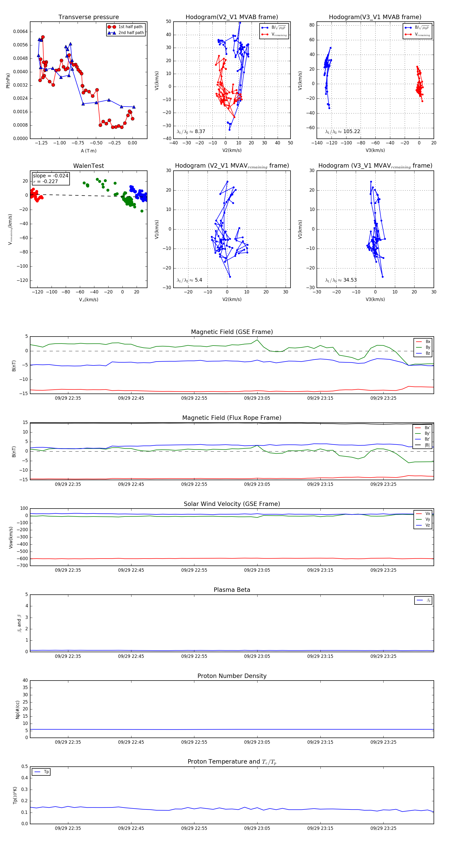
Task: Click the 'Hodogram(V2_V1 MVAB frame)' title
Action: pyautogui.click(x=231, y=17)
